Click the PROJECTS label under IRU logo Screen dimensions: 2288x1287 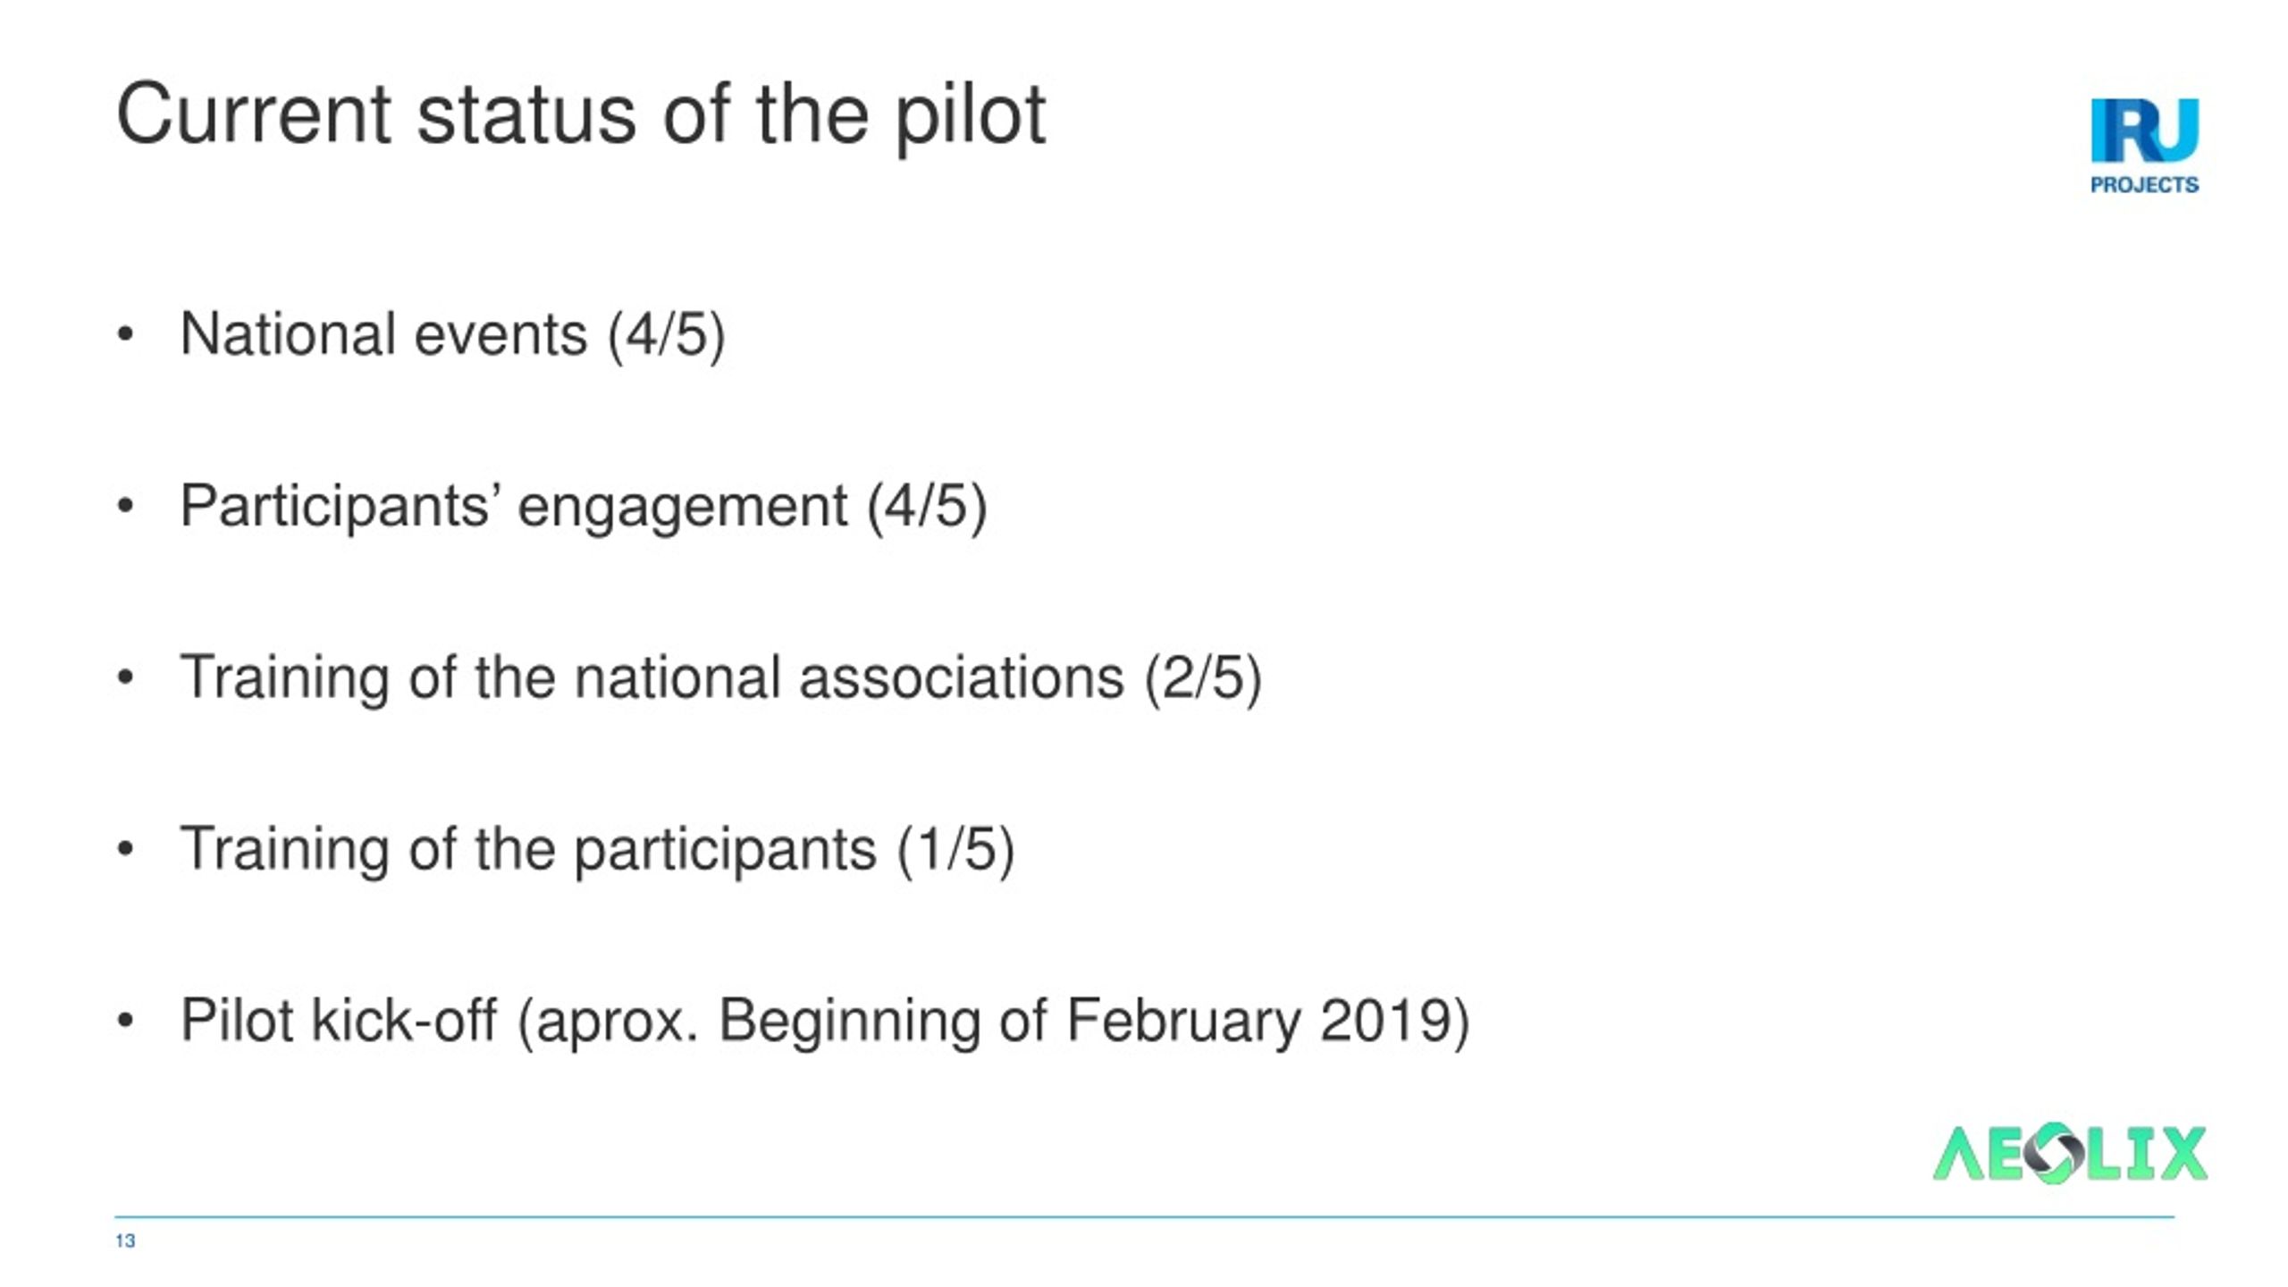click(2144, 185)
